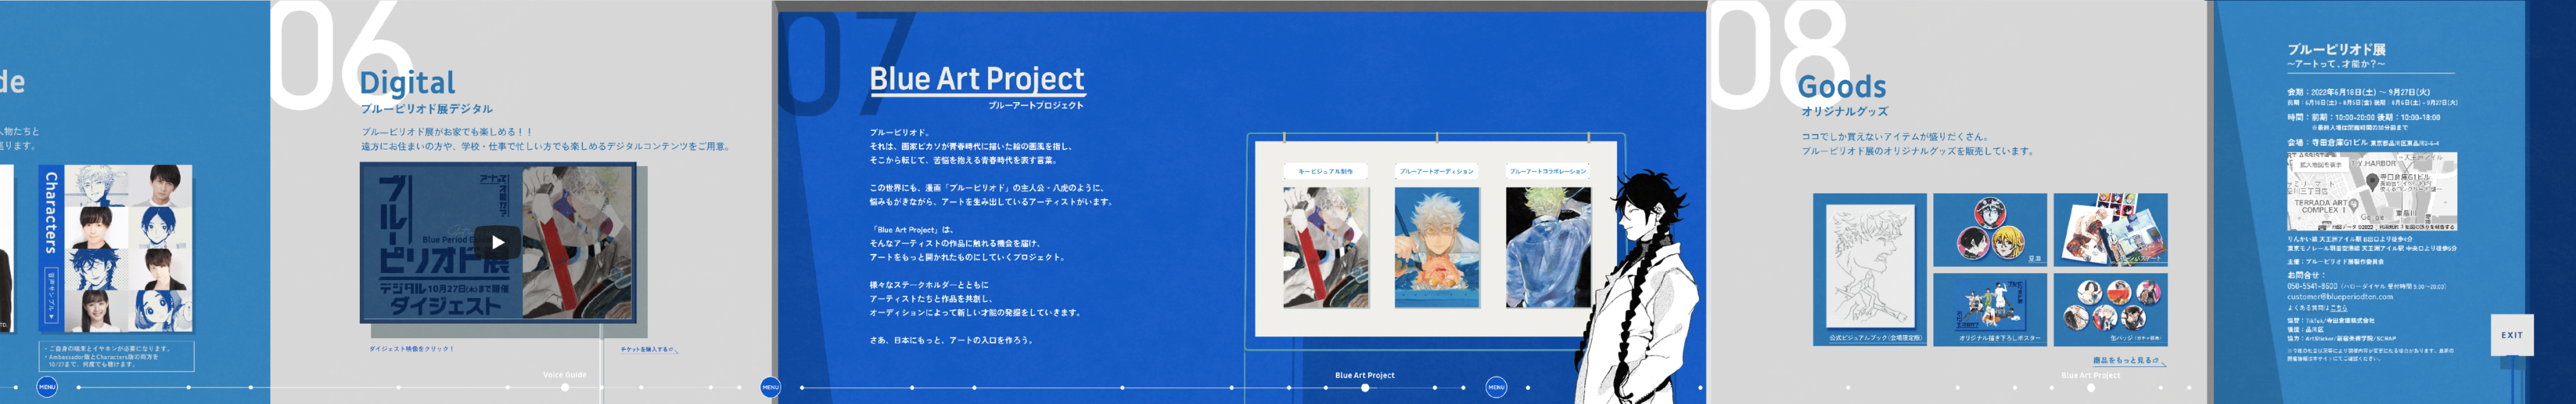Open the キービジュアル制作 label tab
This screenshot has height=404, width=2576.
(x=1325, y=171)
